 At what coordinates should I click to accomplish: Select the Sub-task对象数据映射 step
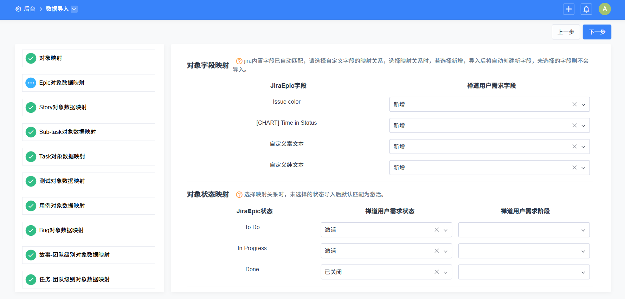89,132
